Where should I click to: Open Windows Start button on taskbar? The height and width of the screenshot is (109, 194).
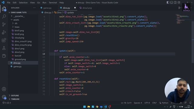click(85, 107)
